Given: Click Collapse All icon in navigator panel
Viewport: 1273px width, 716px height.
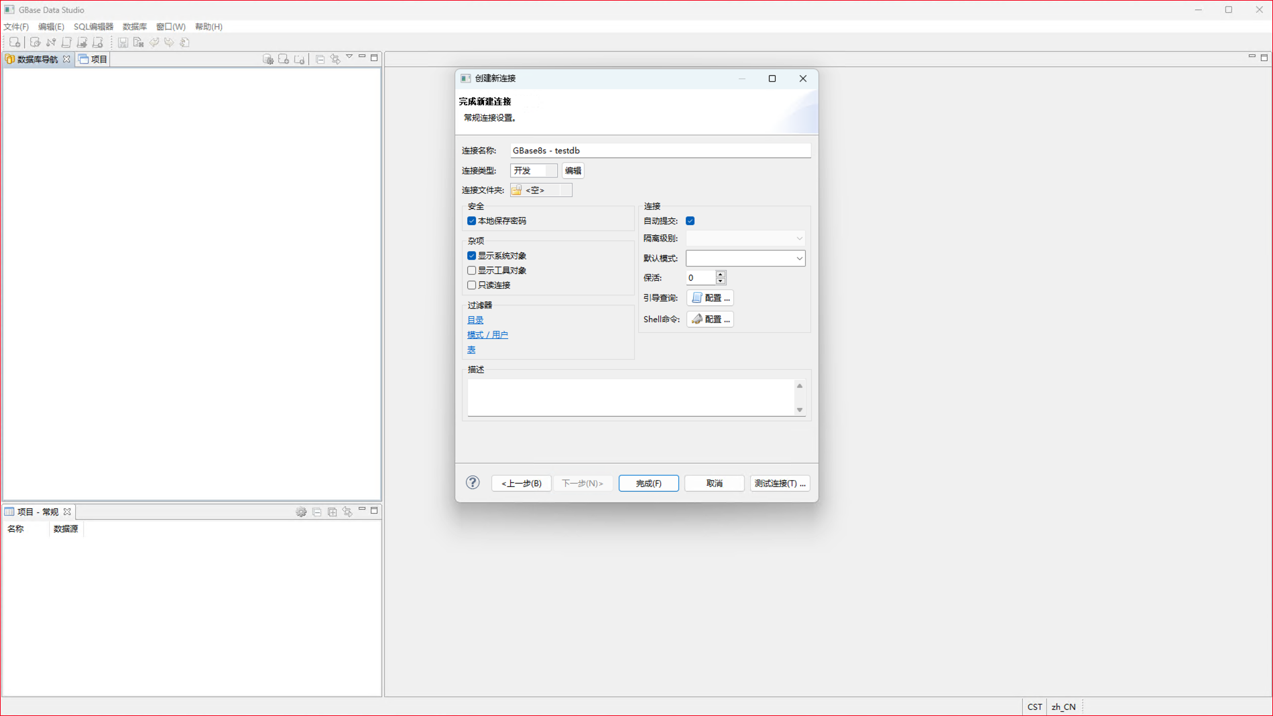Looking at the screenshot, I should click(320, 59).
